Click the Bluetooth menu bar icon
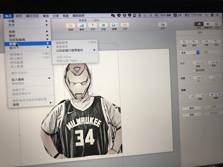Image resolution: width=223 pixels, height=167 pixels. [151, 15]
